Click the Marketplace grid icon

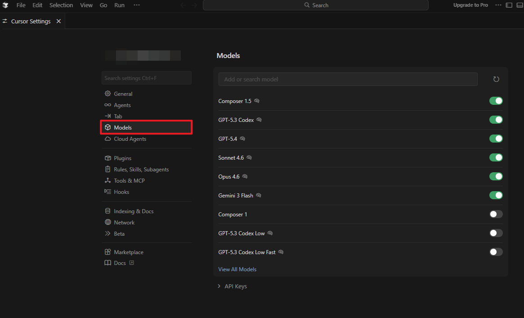point(107,252)
